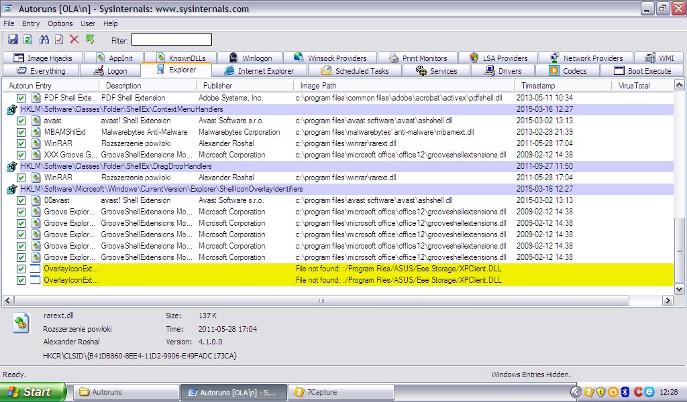Click Autoruns app icon in title bar
687x402 pixels.
tap(8, 8)
